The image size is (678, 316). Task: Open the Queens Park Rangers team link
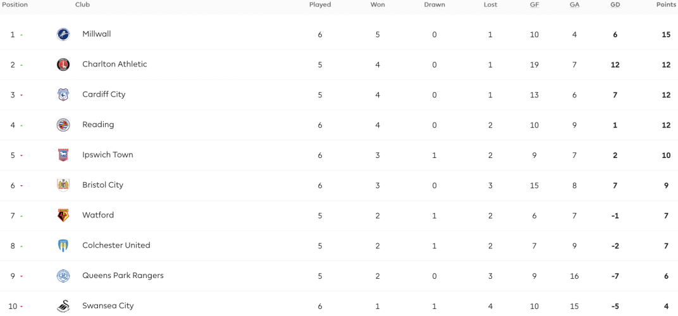coord(123,276)
